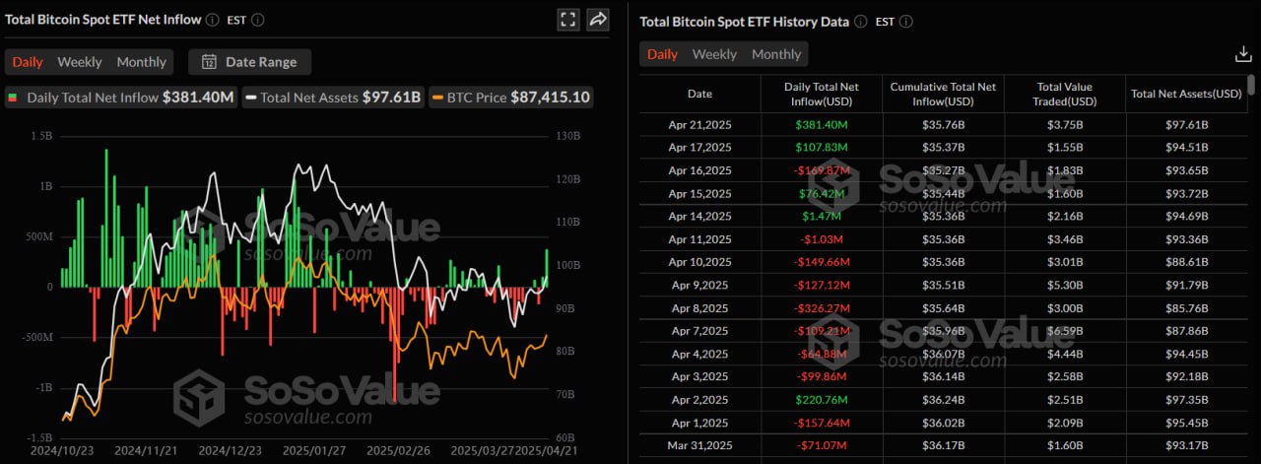
Task: Click info icon next to chart EST label
Action: (x=257, y=20)
